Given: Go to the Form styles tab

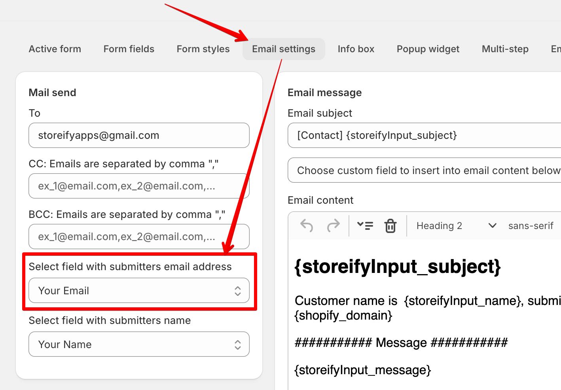Looking at the screenshot, I should coord(203,49).
